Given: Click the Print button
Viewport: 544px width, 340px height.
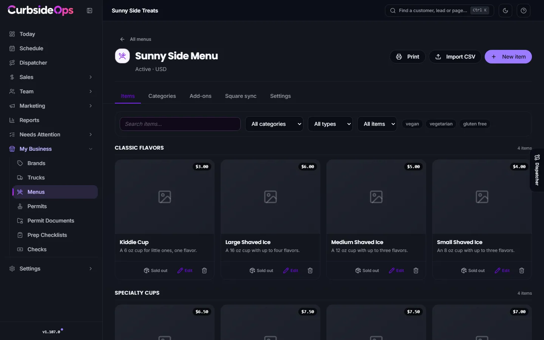Looking at the screenshot, I should (x=408, y=57).
